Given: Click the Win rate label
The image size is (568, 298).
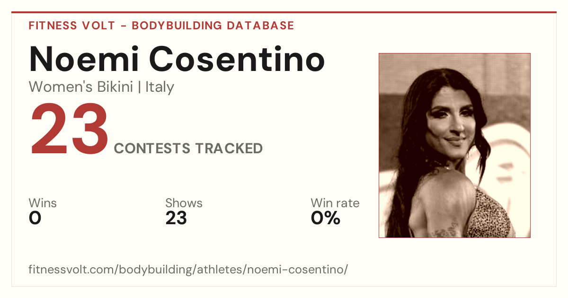Looking at the screenshot, I should tap(335, 203).
